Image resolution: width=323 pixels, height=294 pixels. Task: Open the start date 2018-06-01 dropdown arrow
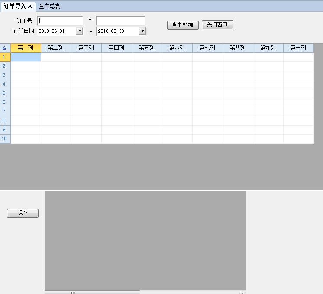coord(80,31)
